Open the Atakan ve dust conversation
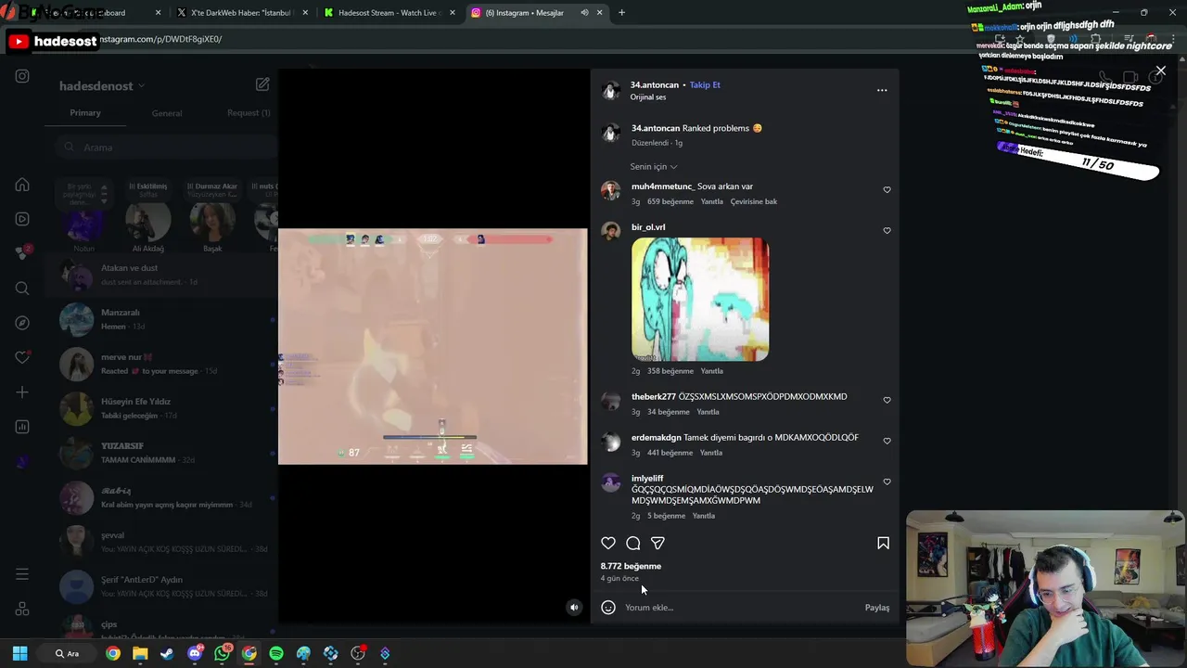Viewport: 1187px width, 668px height. point(162,275)
